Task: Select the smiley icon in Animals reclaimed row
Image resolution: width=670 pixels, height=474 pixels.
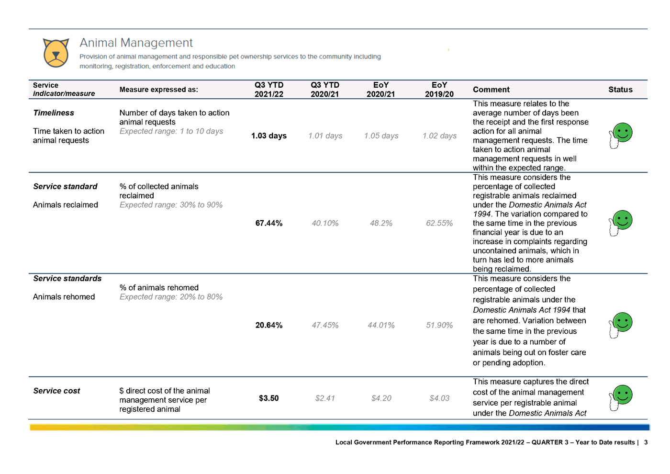Action: point(621,222)
